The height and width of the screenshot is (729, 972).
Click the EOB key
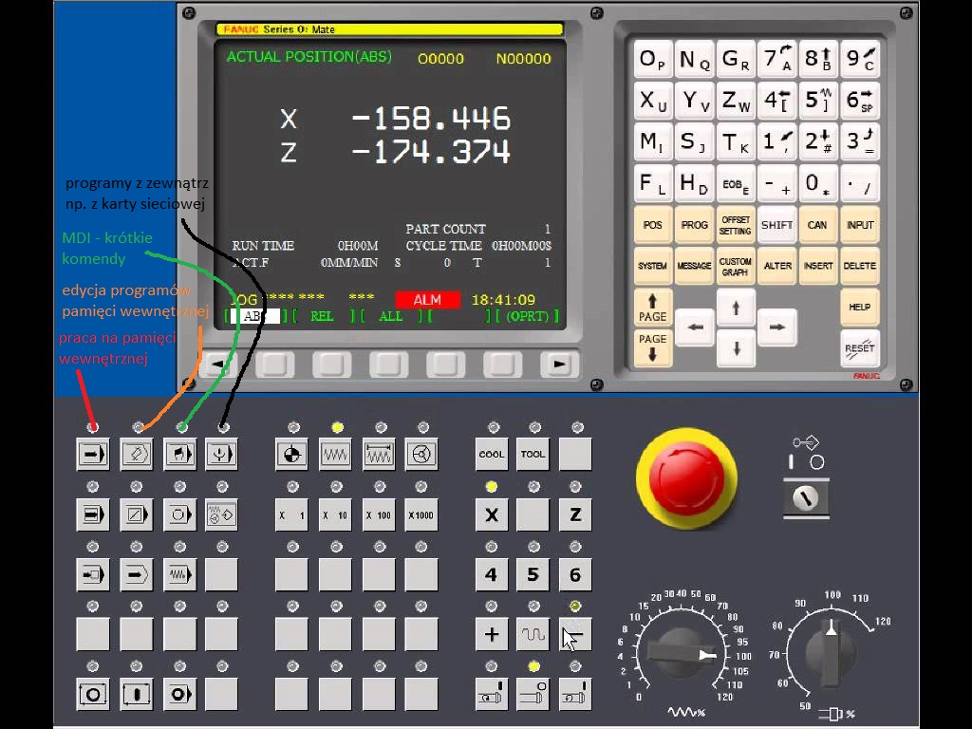tap(736, 183)
